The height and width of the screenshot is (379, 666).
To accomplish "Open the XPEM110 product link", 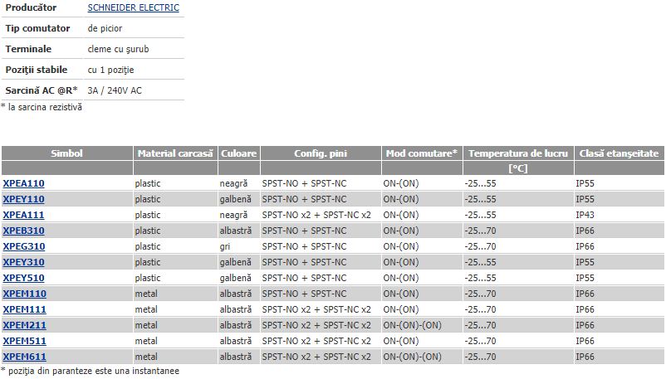I will 25,294.
